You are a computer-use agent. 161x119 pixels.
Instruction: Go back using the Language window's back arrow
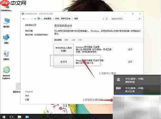pos(24,19)
